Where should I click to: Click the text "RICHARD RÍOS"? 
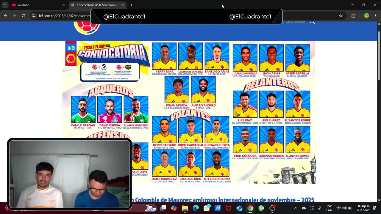[x=190, y=179]
